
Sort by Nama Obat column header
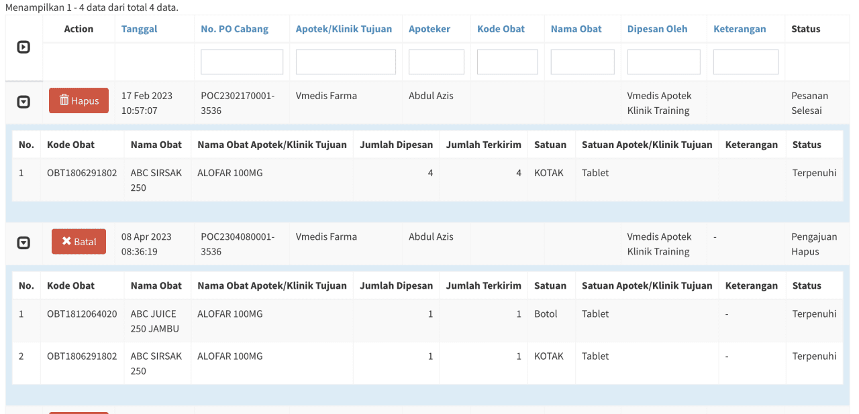[576, 29]
